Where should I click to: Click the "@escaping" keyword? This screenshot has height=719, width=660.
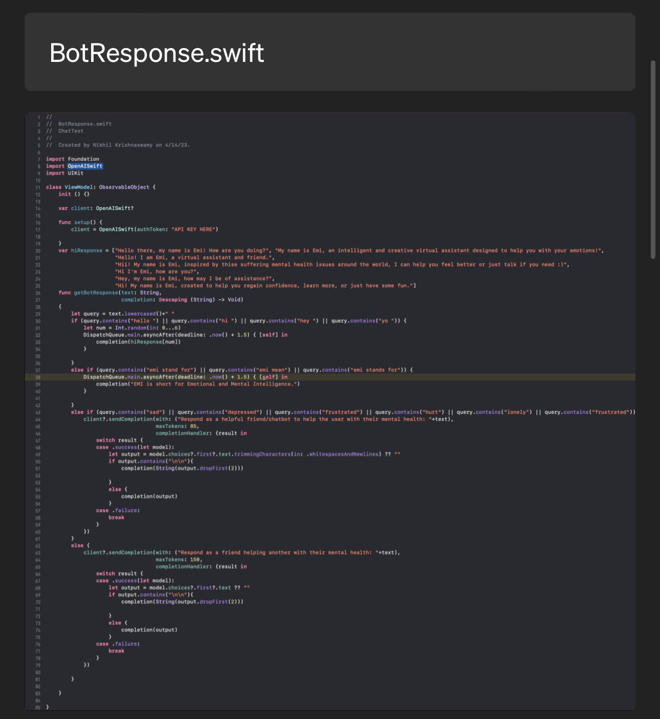click(x=172, y=300)
